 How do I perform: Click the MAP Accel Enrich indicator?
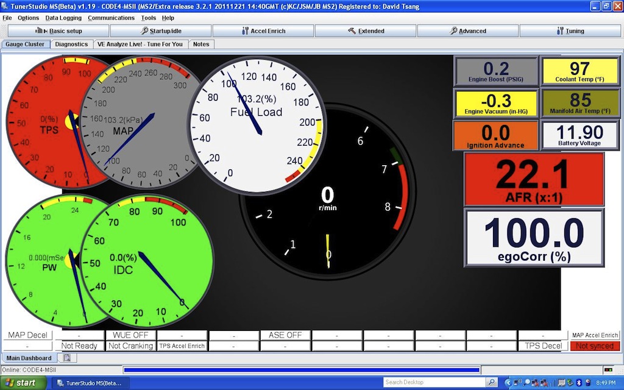coord(595,335)
